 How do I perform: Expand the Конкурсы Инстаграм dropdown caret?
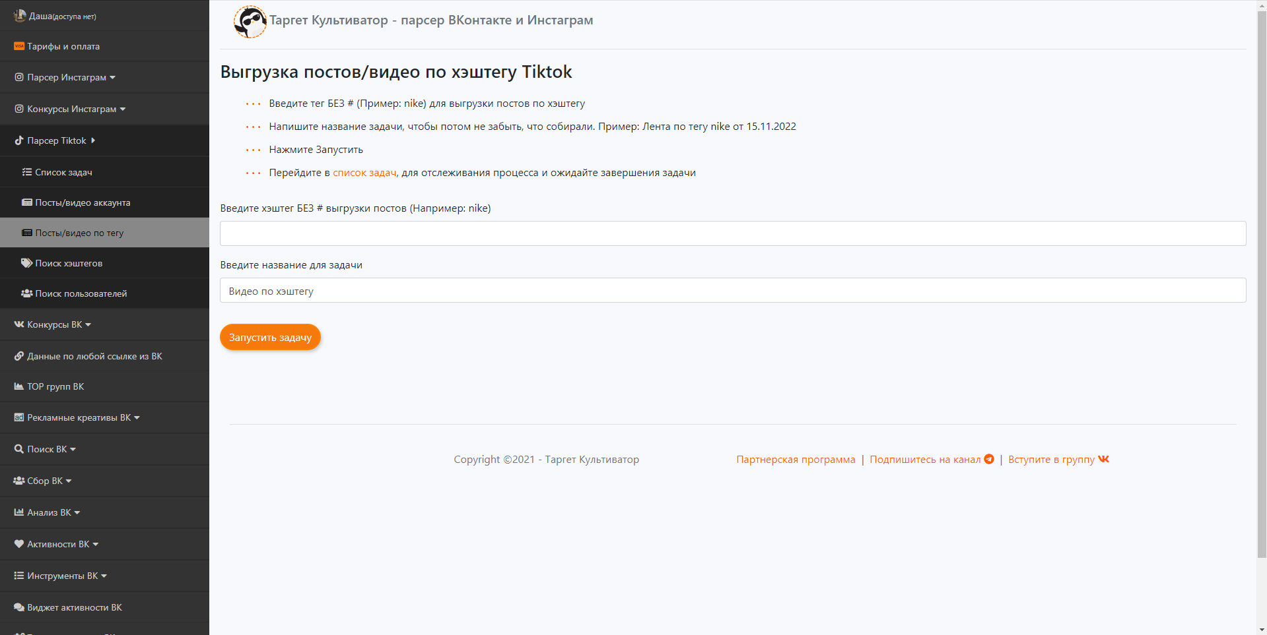coord(123,109)
